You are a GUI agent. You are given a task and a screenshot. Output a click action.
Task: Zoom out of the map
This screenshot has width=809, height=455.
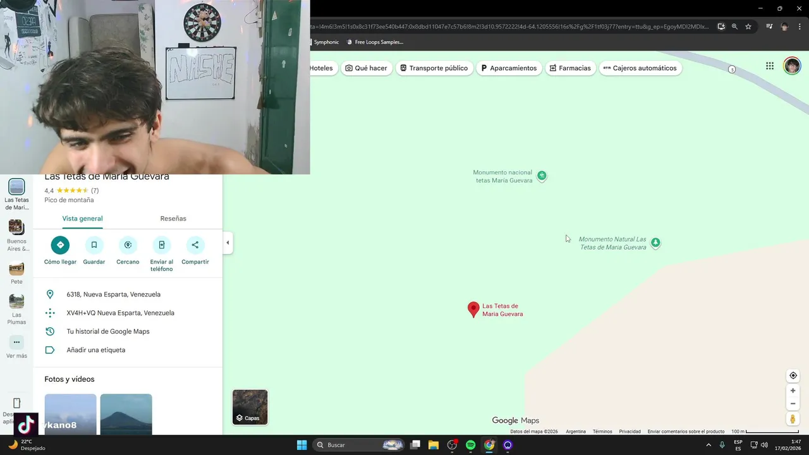793,404
